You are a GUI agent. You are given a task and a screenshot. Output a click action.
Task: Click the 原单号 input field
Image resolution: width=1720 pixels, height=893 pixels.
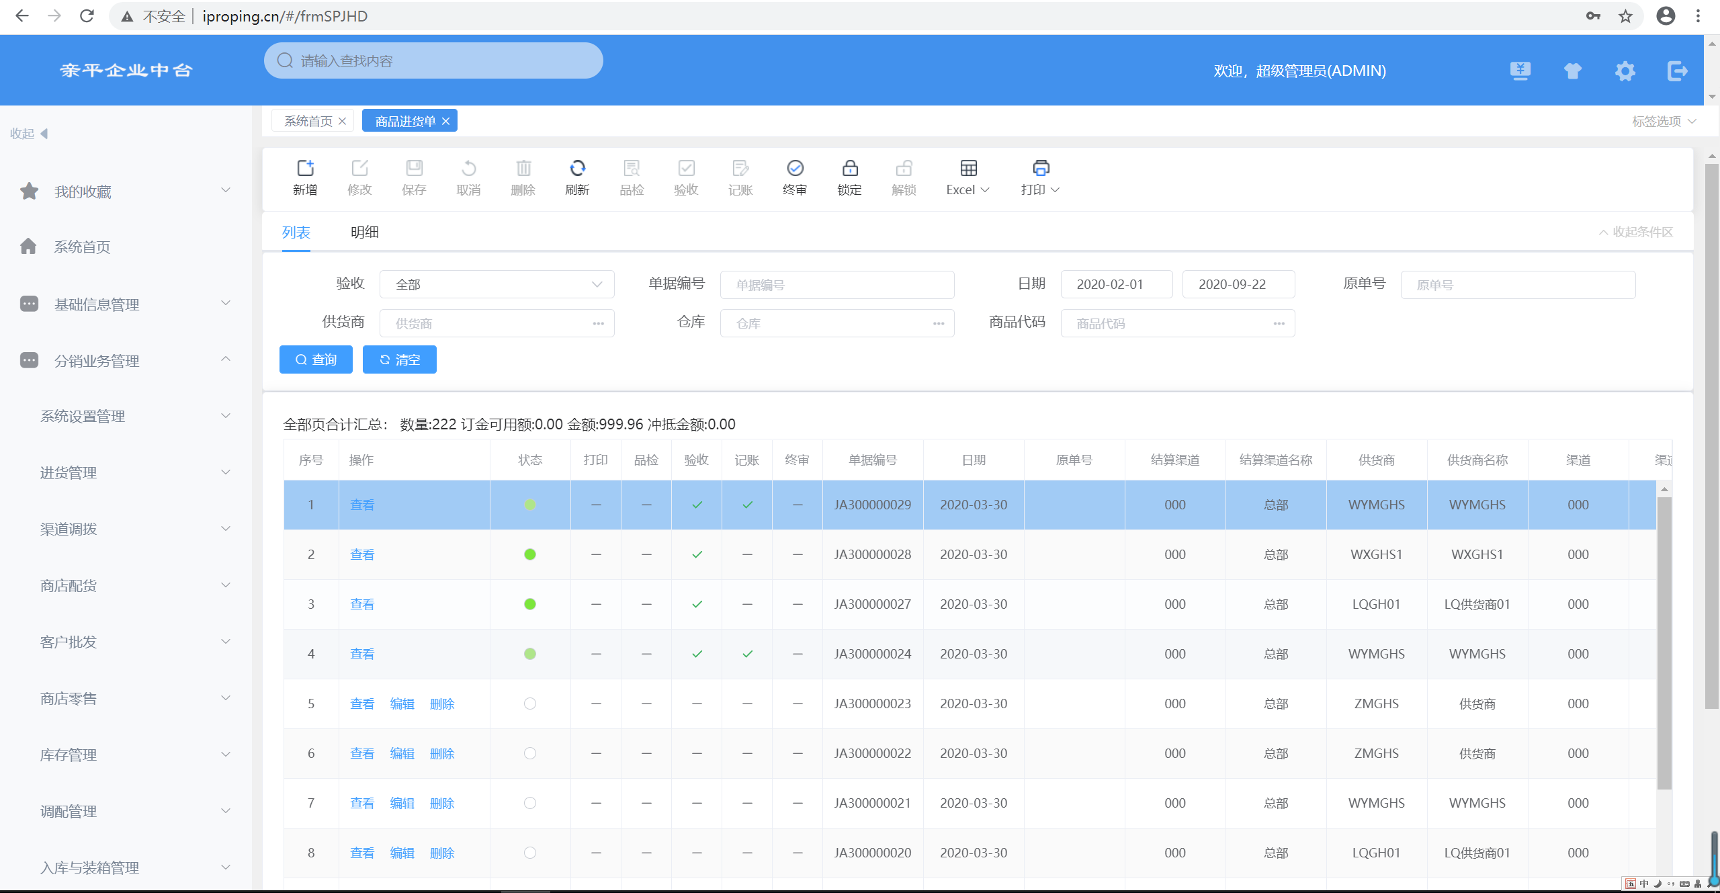pos(1518,285)
